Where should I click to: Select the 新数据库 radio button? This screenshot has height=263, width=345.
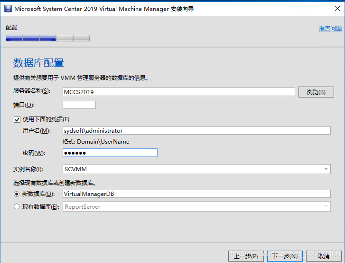click(17, 194)
